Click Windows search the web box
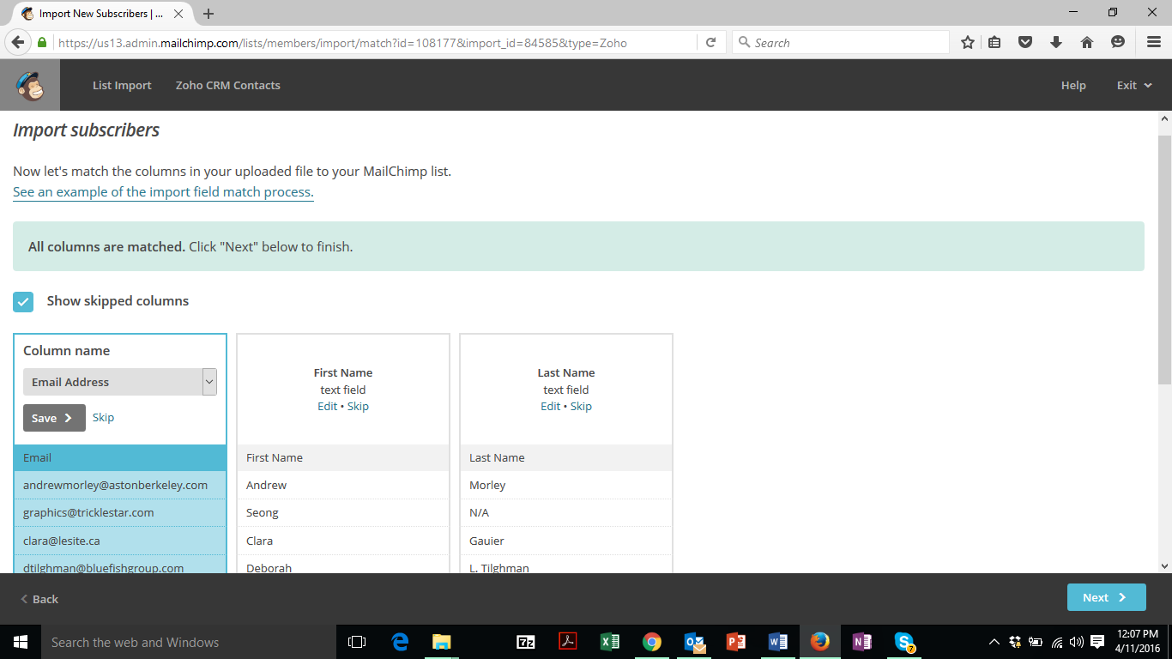 (x=189, y=642)
